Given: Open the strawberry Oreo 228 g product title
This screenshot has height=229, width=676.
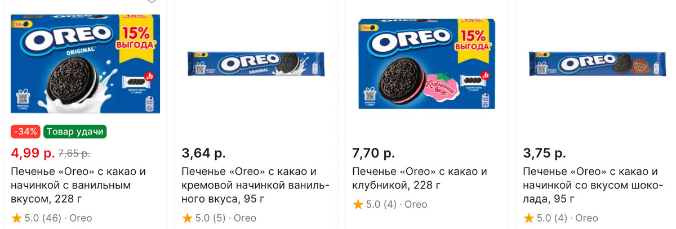Looking at the screenshot, I should [x=420, y=178].
